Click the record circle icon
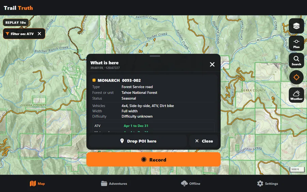Image resolution: width=307 pixels, height=192 pixels. (x=144, y=160)
